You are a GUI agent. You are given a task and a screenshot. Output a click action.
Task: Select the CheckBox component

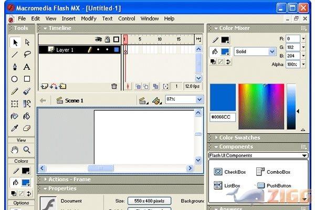[x=229, y=172]
